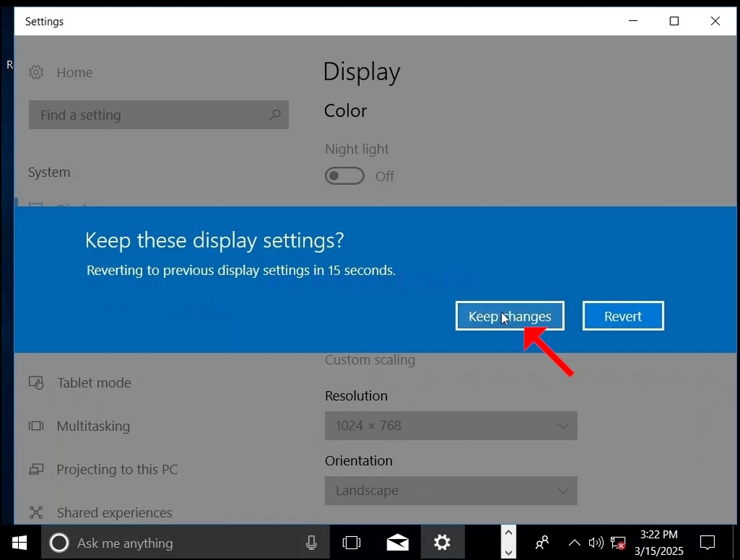The width and height of the screenshot is (740, 560).
Task: Open the Resolution 1024 × 768 dropdown
Action: (x=451, y=426)
